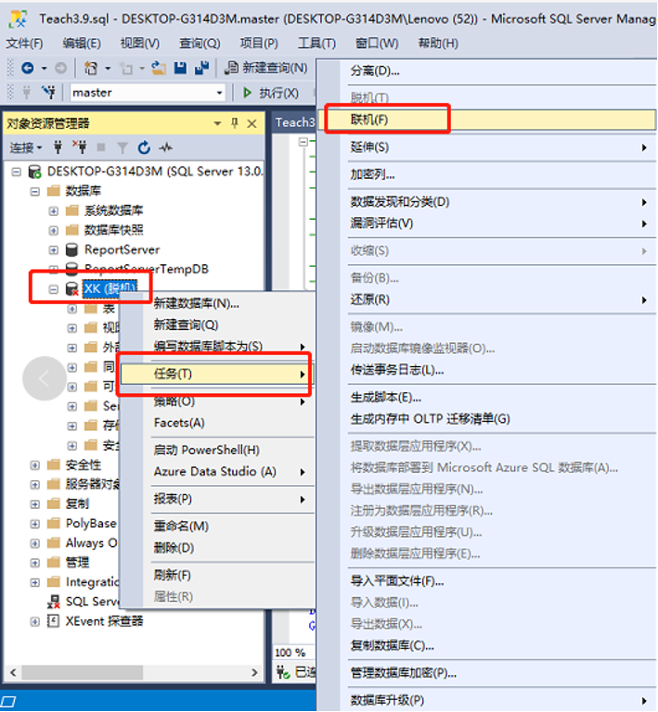Choose 复制数据库(C)... in tasks submenu
Viewport: 658px width, 712px height.
[392, 646]
